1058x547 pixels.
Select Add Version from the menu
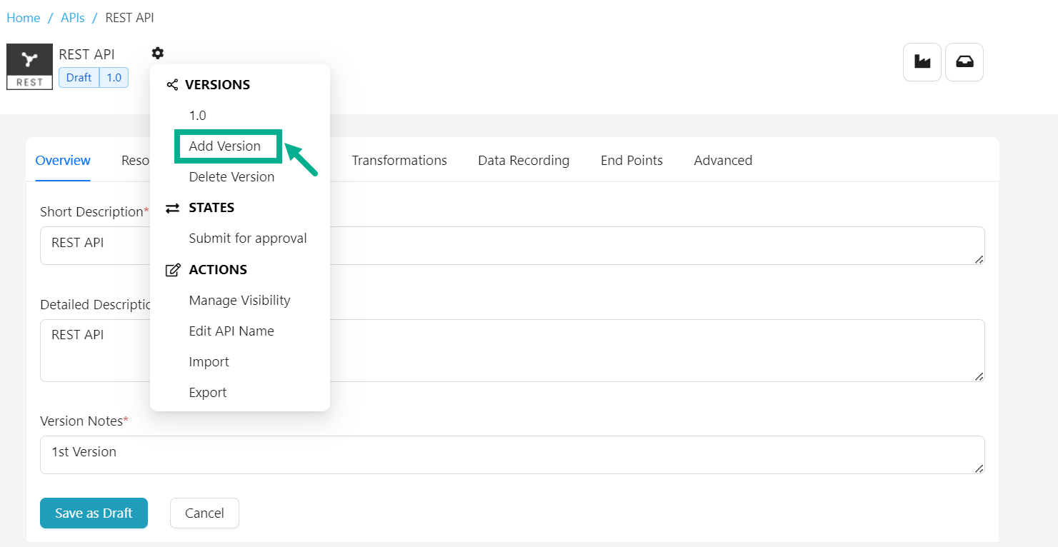[x=225, y=146]
